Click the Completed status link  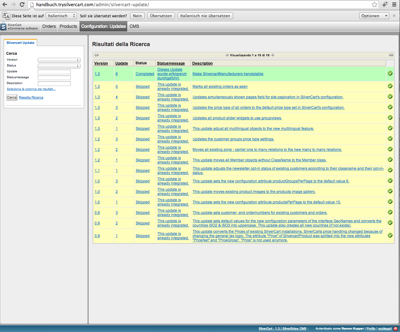pos(145,74)
